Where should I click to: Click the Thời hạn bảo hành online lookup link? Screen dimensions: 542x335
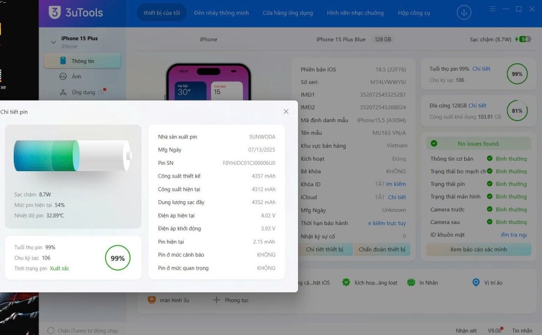pyautogui.click(x=387, y=223)
